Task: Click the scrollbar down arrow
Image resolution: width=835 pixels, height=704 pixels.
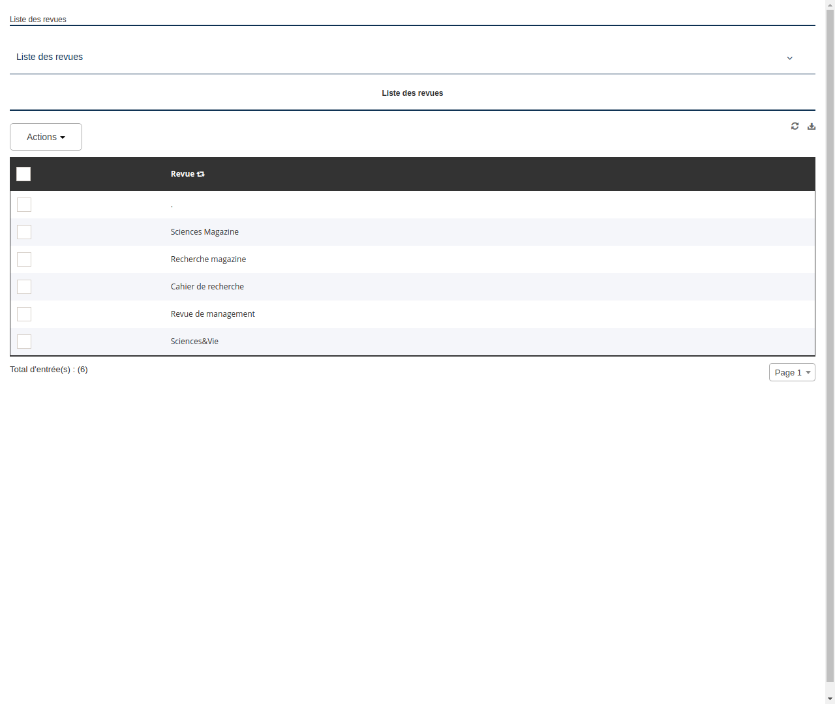Action: click(x=829, y=697)
